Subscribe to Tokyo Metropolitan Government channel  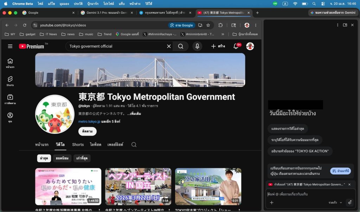pyautogui.click(x=87, y=131)
